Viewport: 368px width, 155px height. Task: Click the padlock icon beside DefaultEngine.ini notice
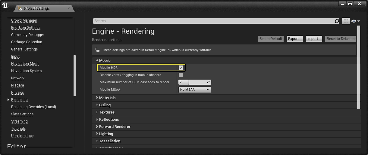[97, 50]
